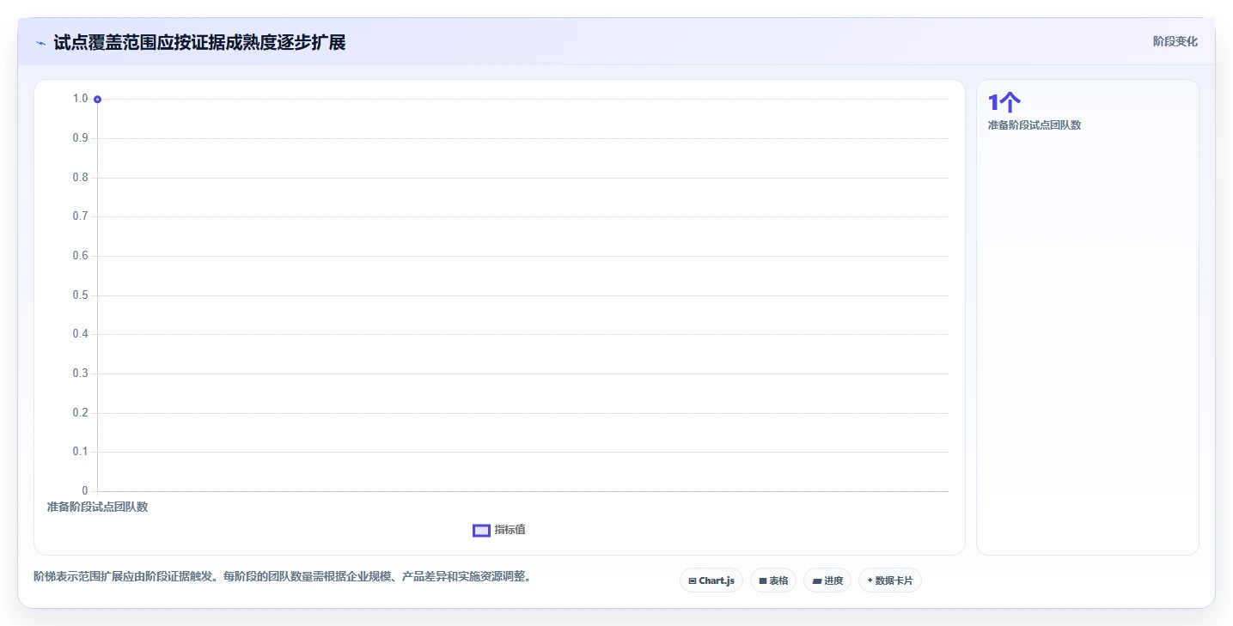Screen dimensions: 1233x626
Task: Click the data point at value 1.0
Action: pos(97,100)
